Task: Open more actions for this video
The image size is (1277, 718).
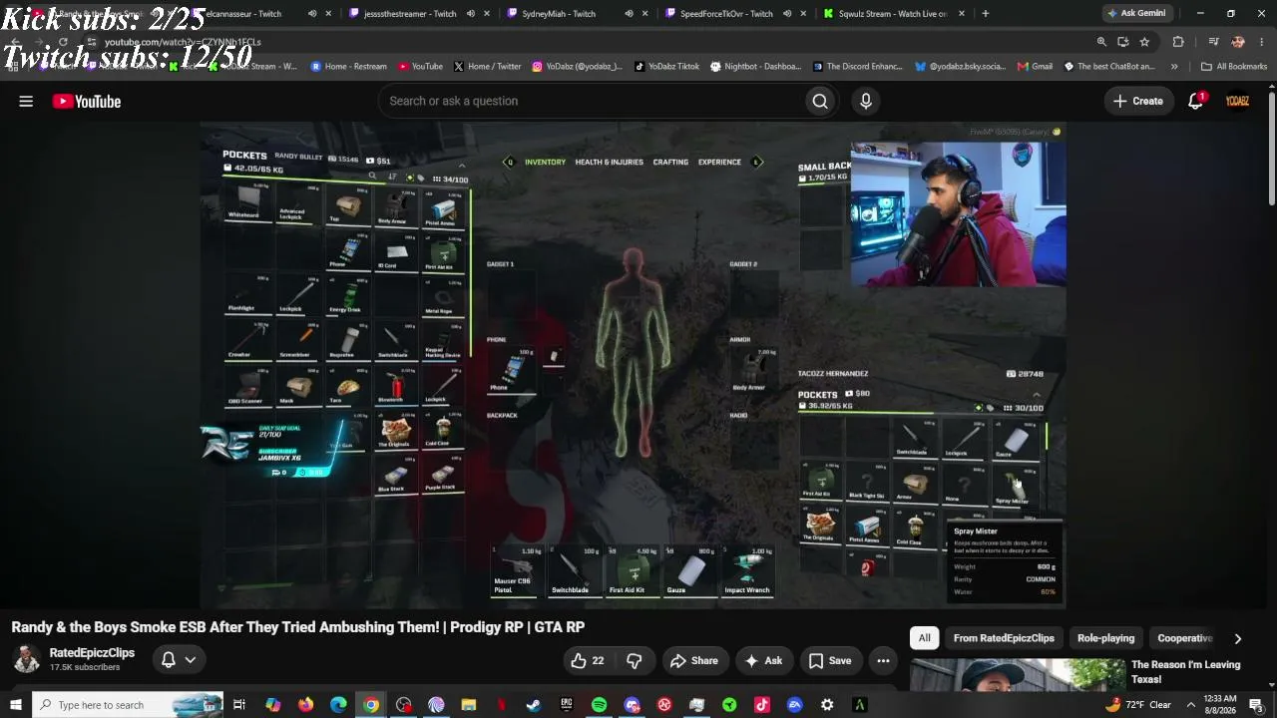Action: click(x=883, y=660)
